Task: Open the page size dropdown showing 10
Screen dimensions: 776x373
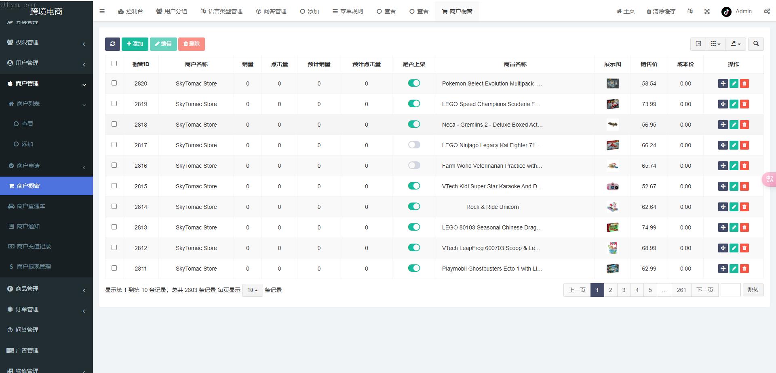Action: click(x=252, y=290)
